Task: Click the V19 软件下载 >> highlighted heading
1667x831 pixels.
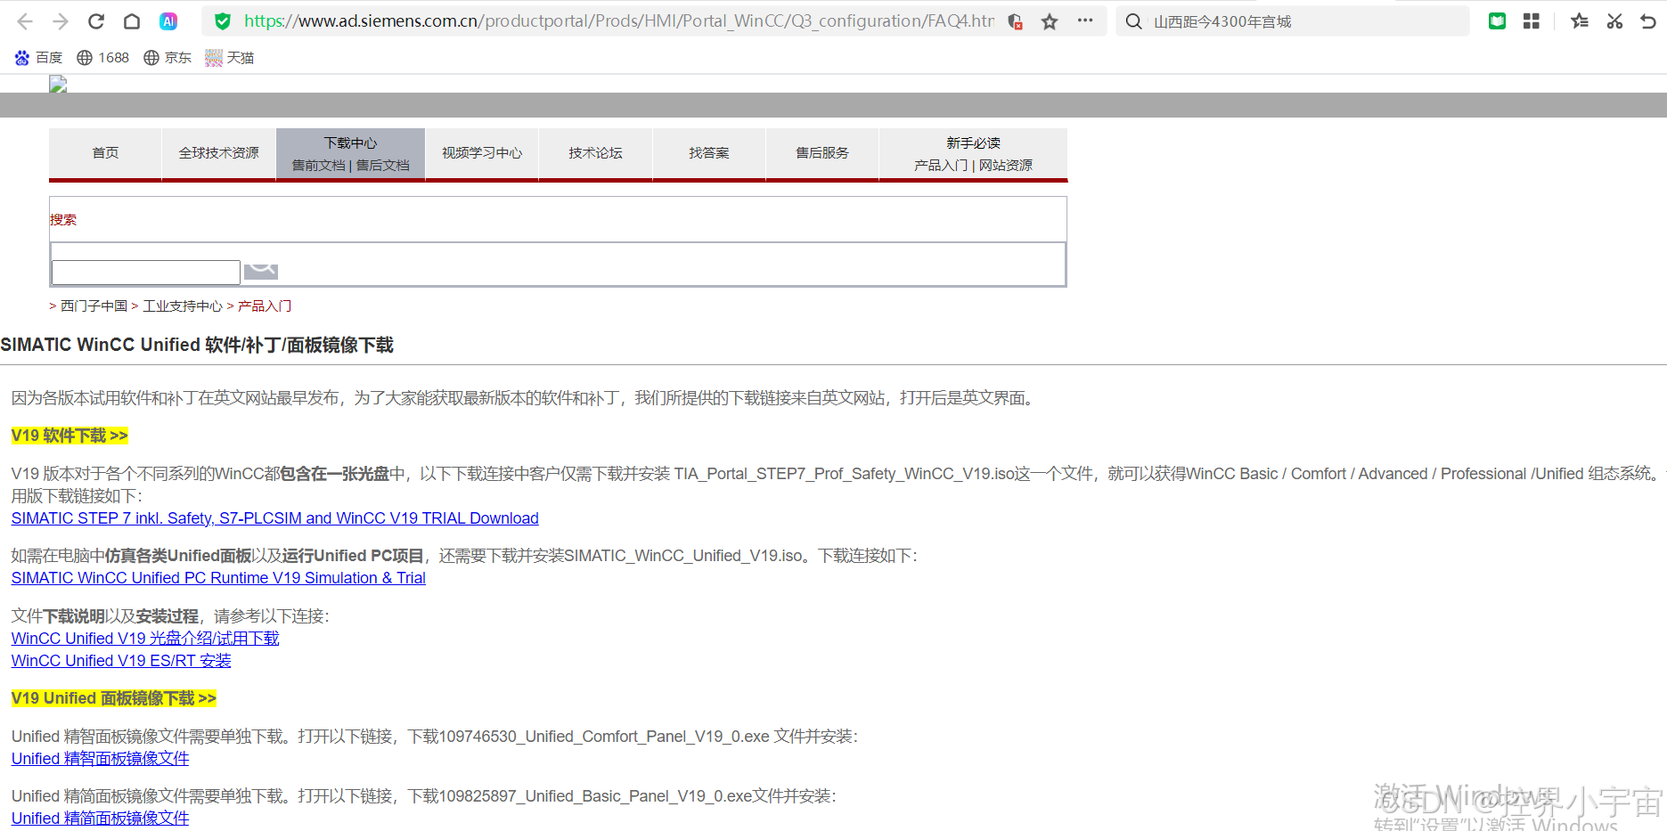Action: pos(69,436)
